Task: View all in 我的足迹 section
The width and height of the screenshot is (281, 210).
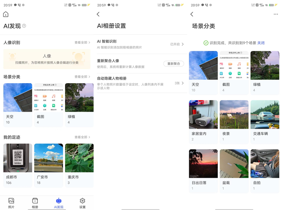Action: [x=82, y=137]
